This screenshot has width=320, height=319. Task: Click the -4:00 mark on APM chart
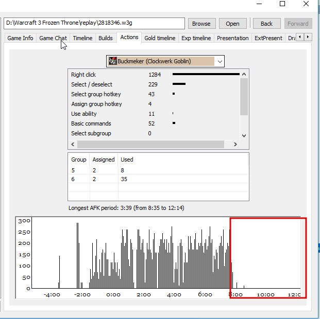coord(52,295)
